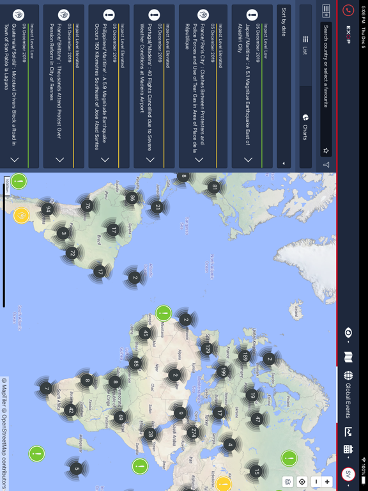Open the funnel filter icon
This screenshot has height=491, width=368.
(x=326, y=165)
